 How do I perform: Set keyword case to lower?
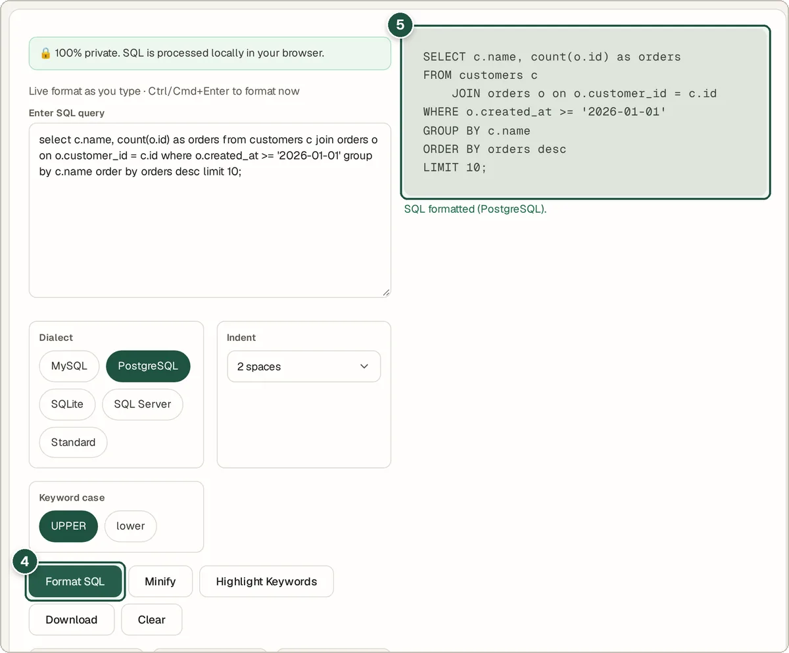point(130,526)
